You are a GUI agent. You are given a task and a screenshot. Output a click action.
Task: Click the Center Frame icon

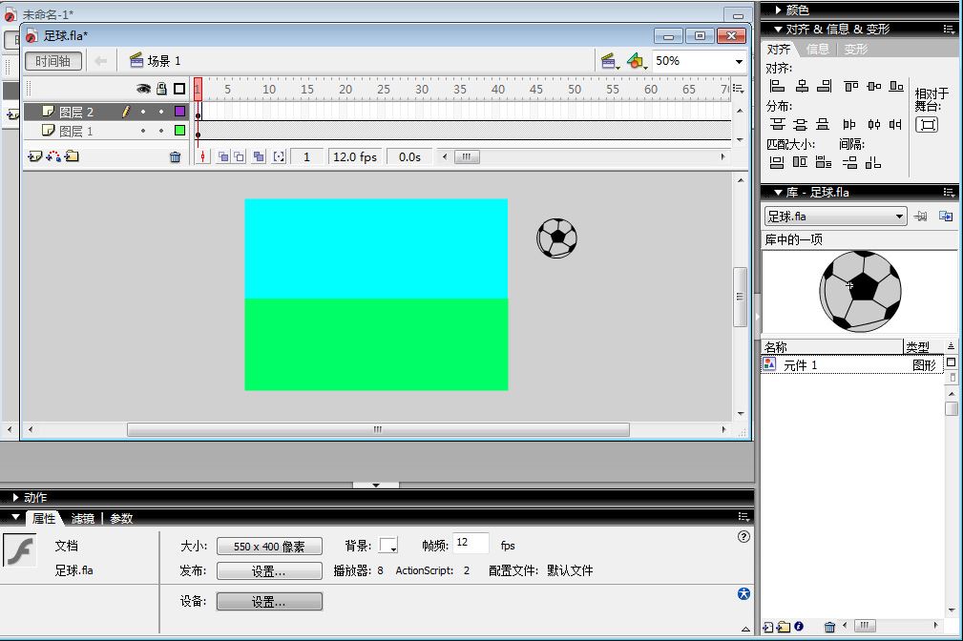click(x=202, y=157)
